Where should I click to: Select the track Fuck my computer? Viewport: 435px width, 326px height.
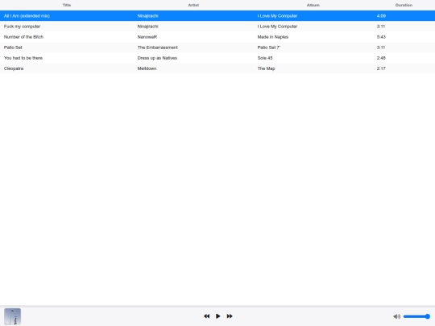coord(23,27)
